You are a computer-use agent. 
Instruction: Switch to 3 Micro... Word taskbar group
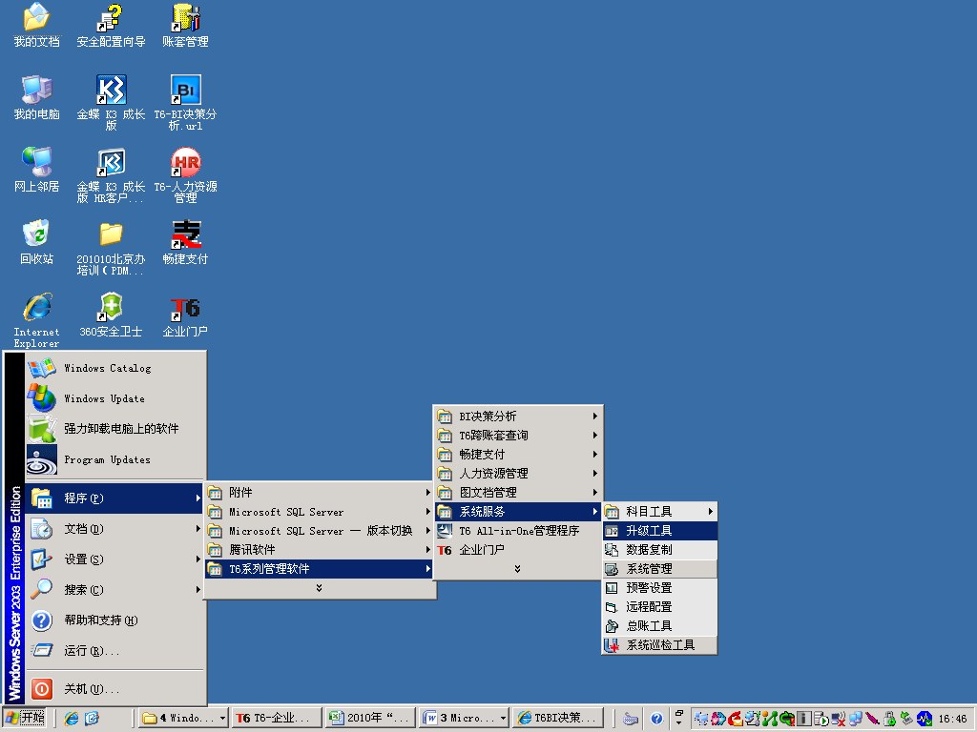(x=464, y=719)
